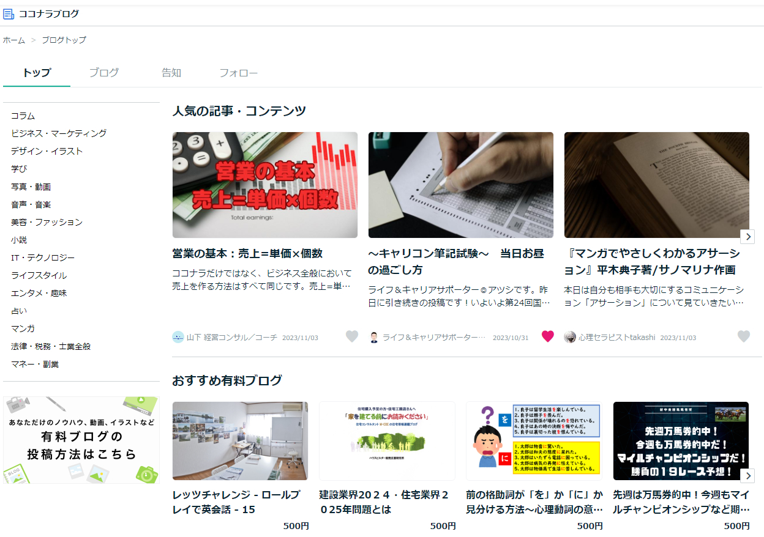
Task: Like the 営業の基本 article heart icon
Action: tap(352, 336)
